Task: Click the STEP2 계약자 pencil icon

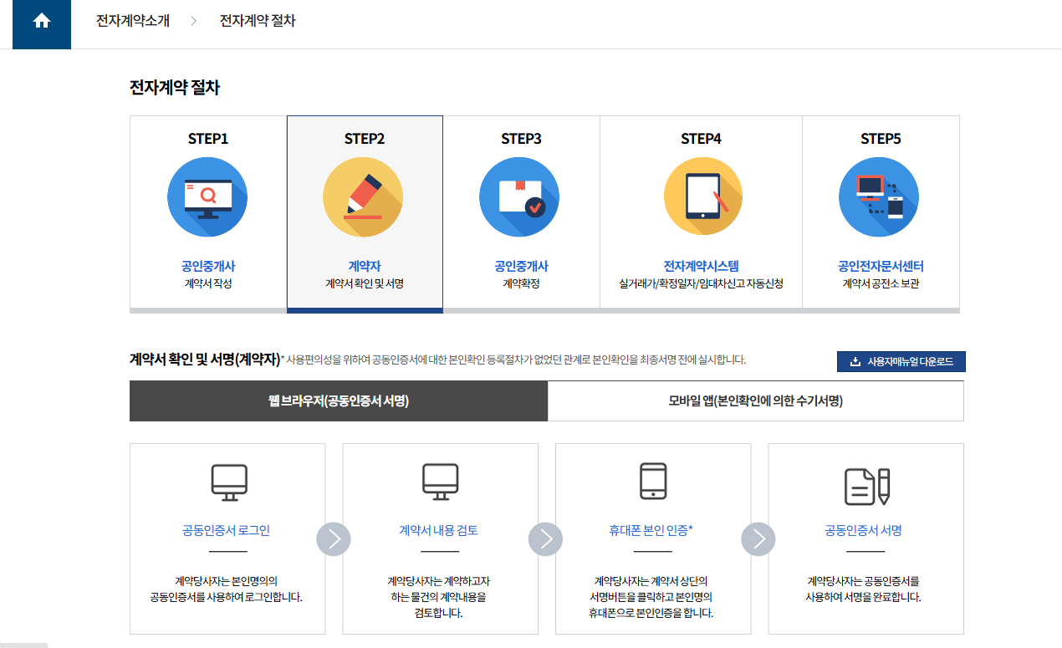Action: 363,196
